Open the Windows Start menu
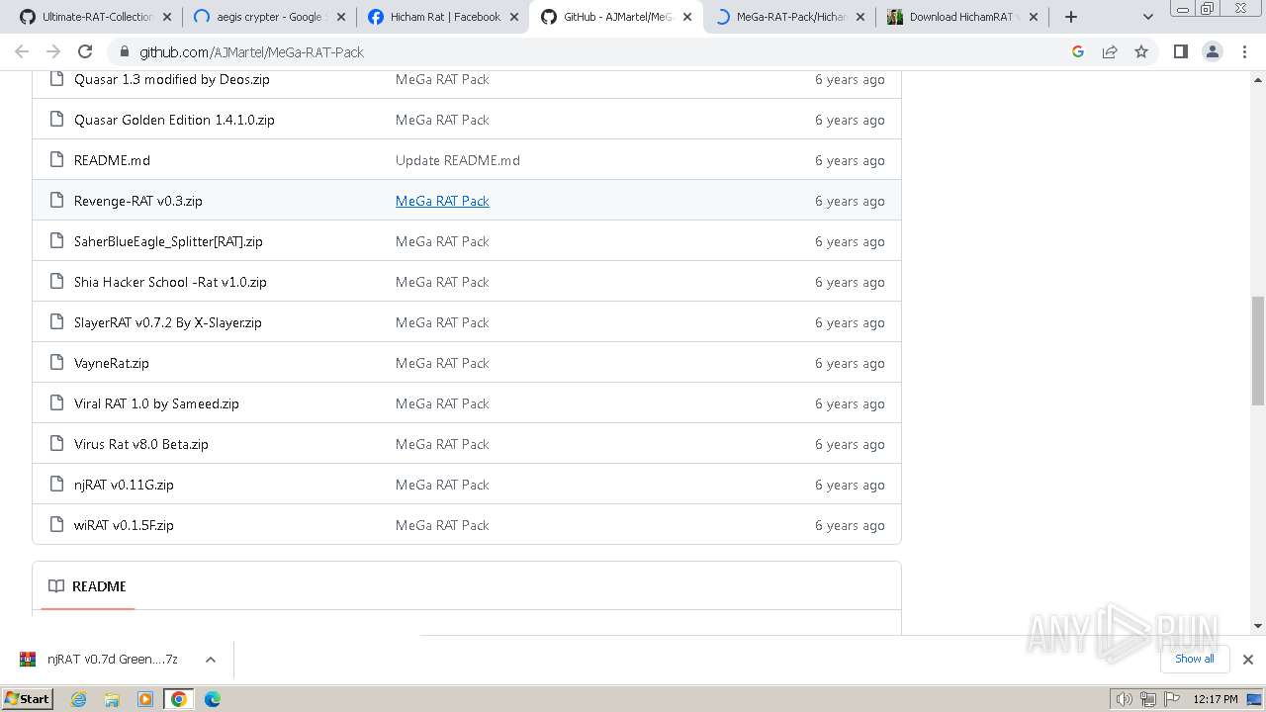 click(x=28, y=698)
